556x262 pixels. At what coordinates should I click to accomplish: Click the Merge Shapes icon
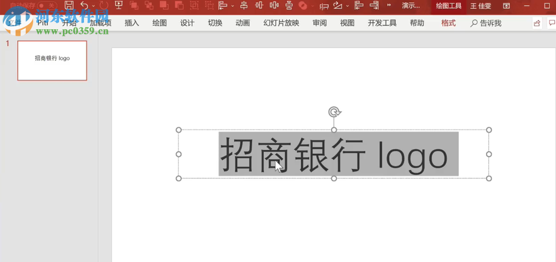pos(303,5)
